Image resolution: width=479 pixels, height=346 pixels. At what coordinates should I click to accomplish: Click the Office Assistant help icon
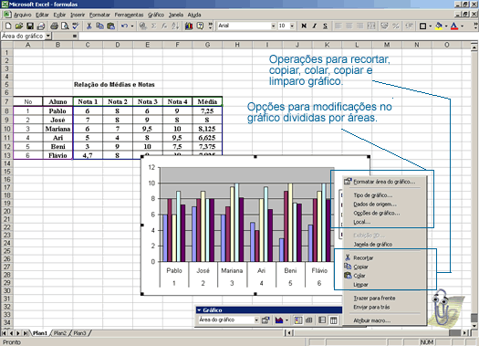coord(200,26)
